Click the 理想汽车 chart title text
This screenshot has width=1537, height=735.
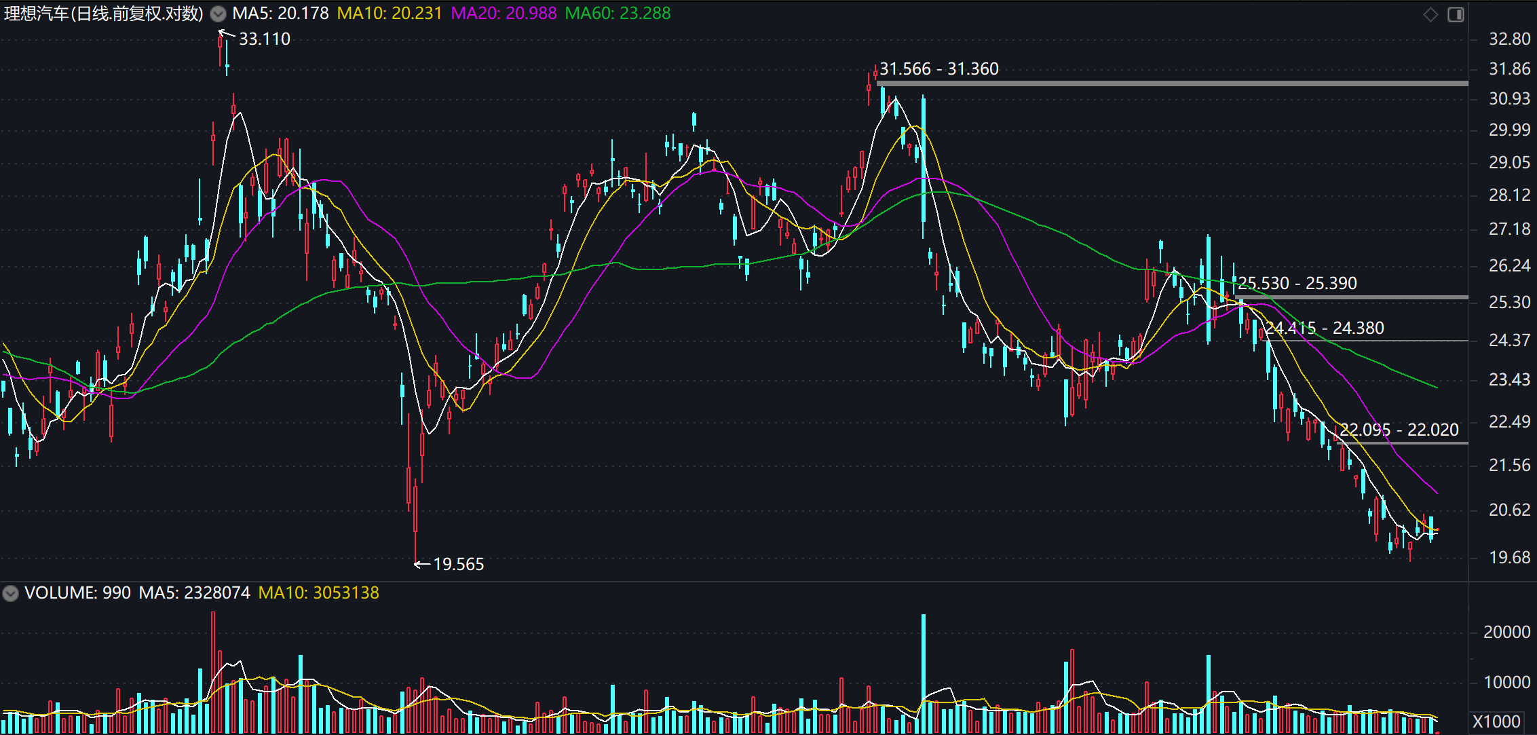(103, 14)
